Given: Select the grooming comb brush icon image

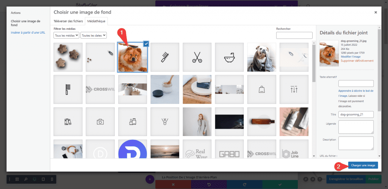Looking at the screenshot, I should [165, 57].
